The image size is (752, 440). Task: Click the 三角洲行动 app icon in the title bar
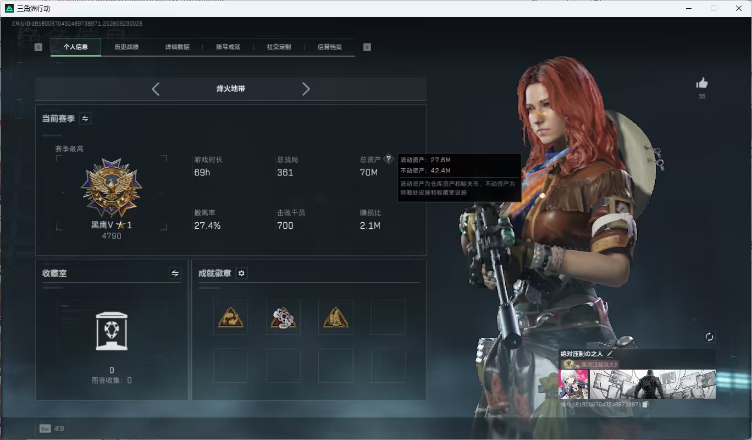coord(9,8)
